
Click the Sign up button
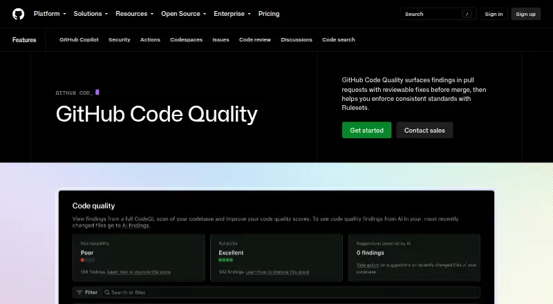click(525, 14)
